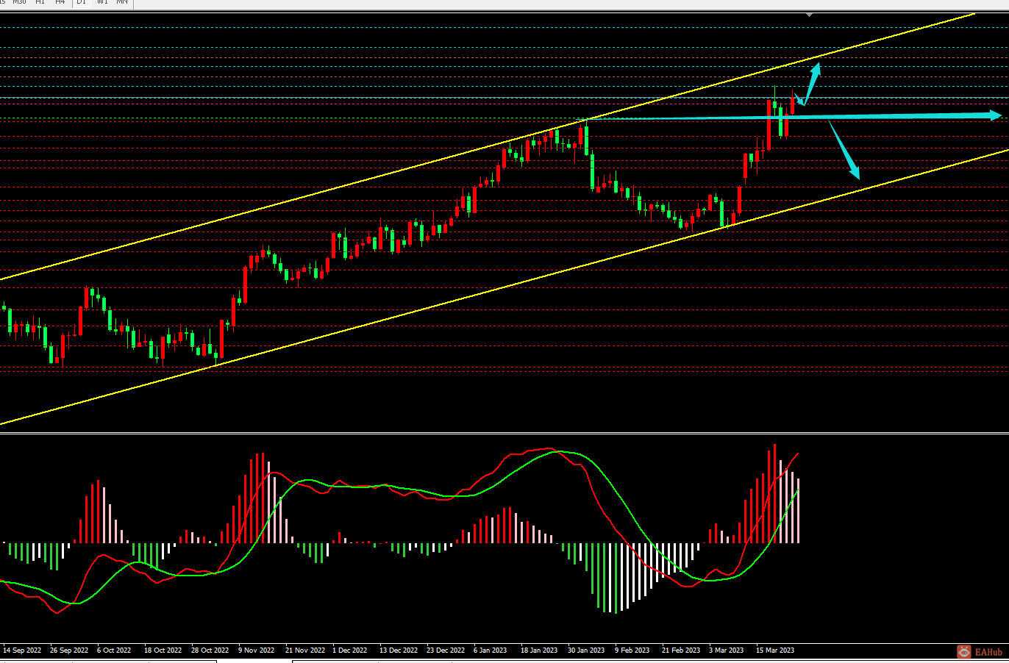The image size is (1009, 663).
Task: Click the 30 Jan 2023 date label
Action: [586, 650]
